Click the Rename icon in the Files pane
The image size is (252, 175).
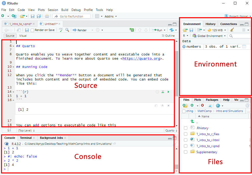click(x=210, y=106)
